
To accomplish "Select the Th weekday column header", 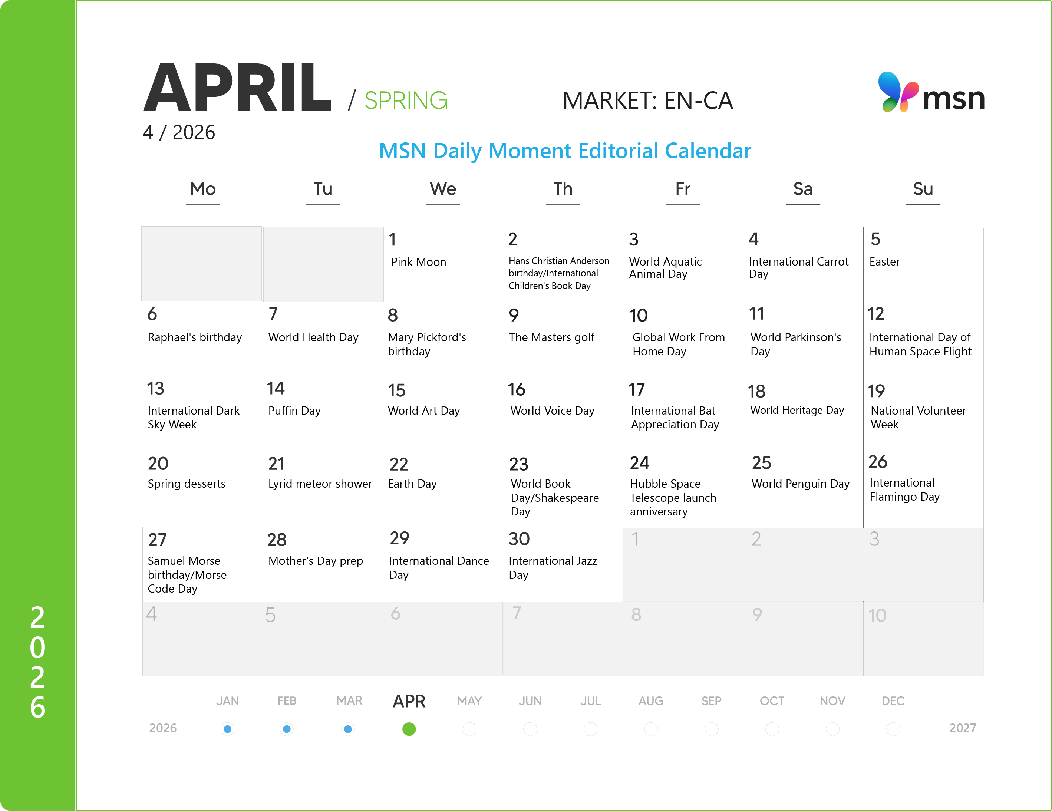I will click(x=563, y=189).
